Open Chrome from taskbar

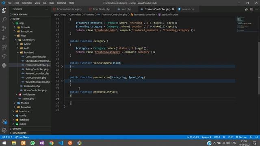(52, 143)
